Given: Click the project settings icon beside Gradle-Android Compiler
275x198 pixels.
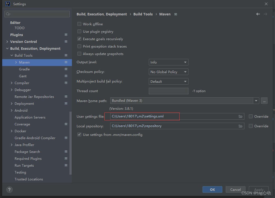Looking at the screenshot, I should (66, 138).
